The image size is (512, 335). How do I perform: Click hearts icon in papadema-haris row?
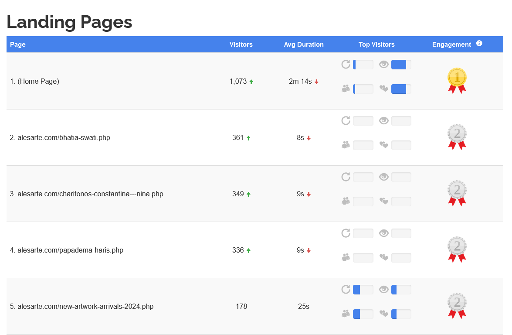384,257
